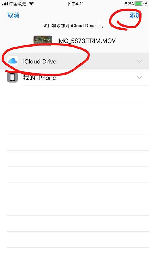Tap the iCloud Drive text label
This screenshot has height=265, width=149.
(40, 61)
